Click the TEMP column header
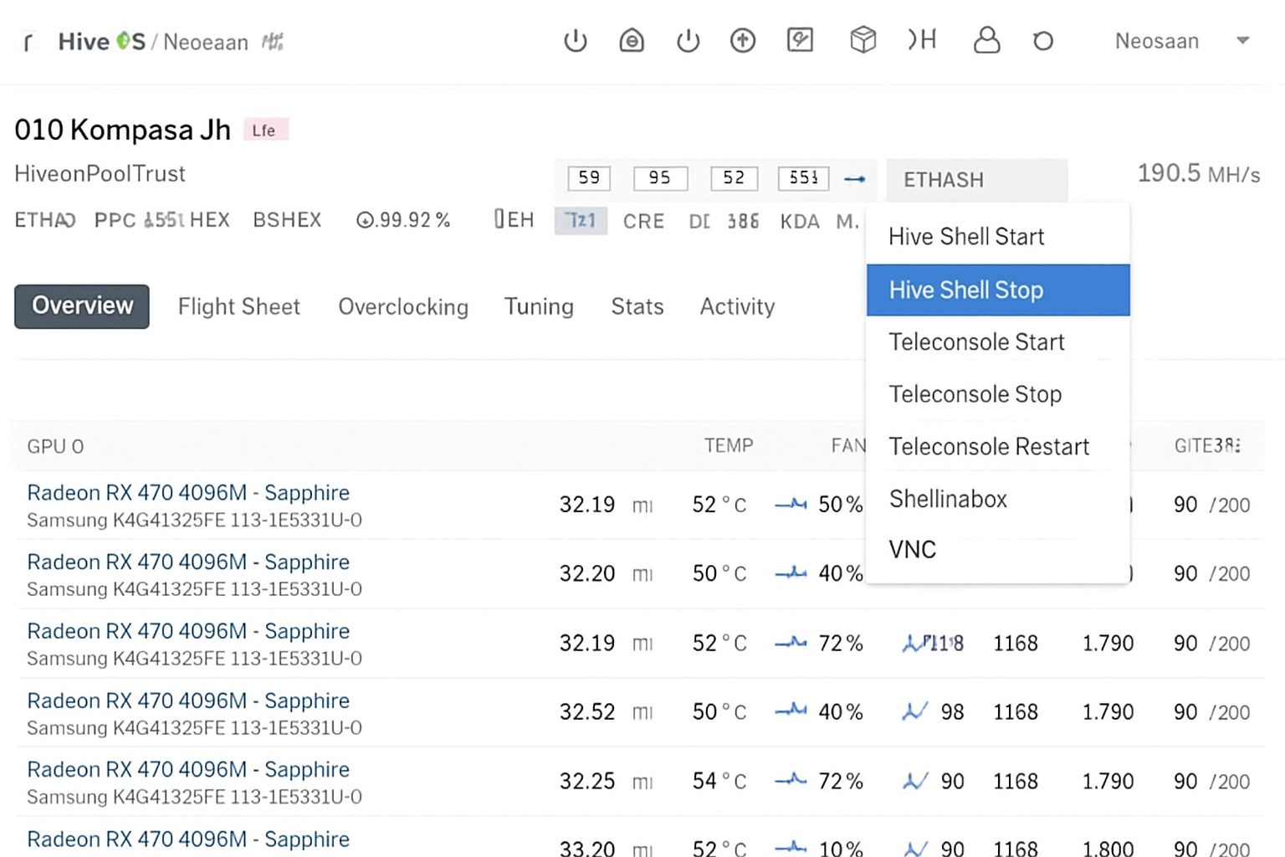Image resolution: width=1285 pixels, height=857 pixels. pyautogui.click(x=729, y=445)
